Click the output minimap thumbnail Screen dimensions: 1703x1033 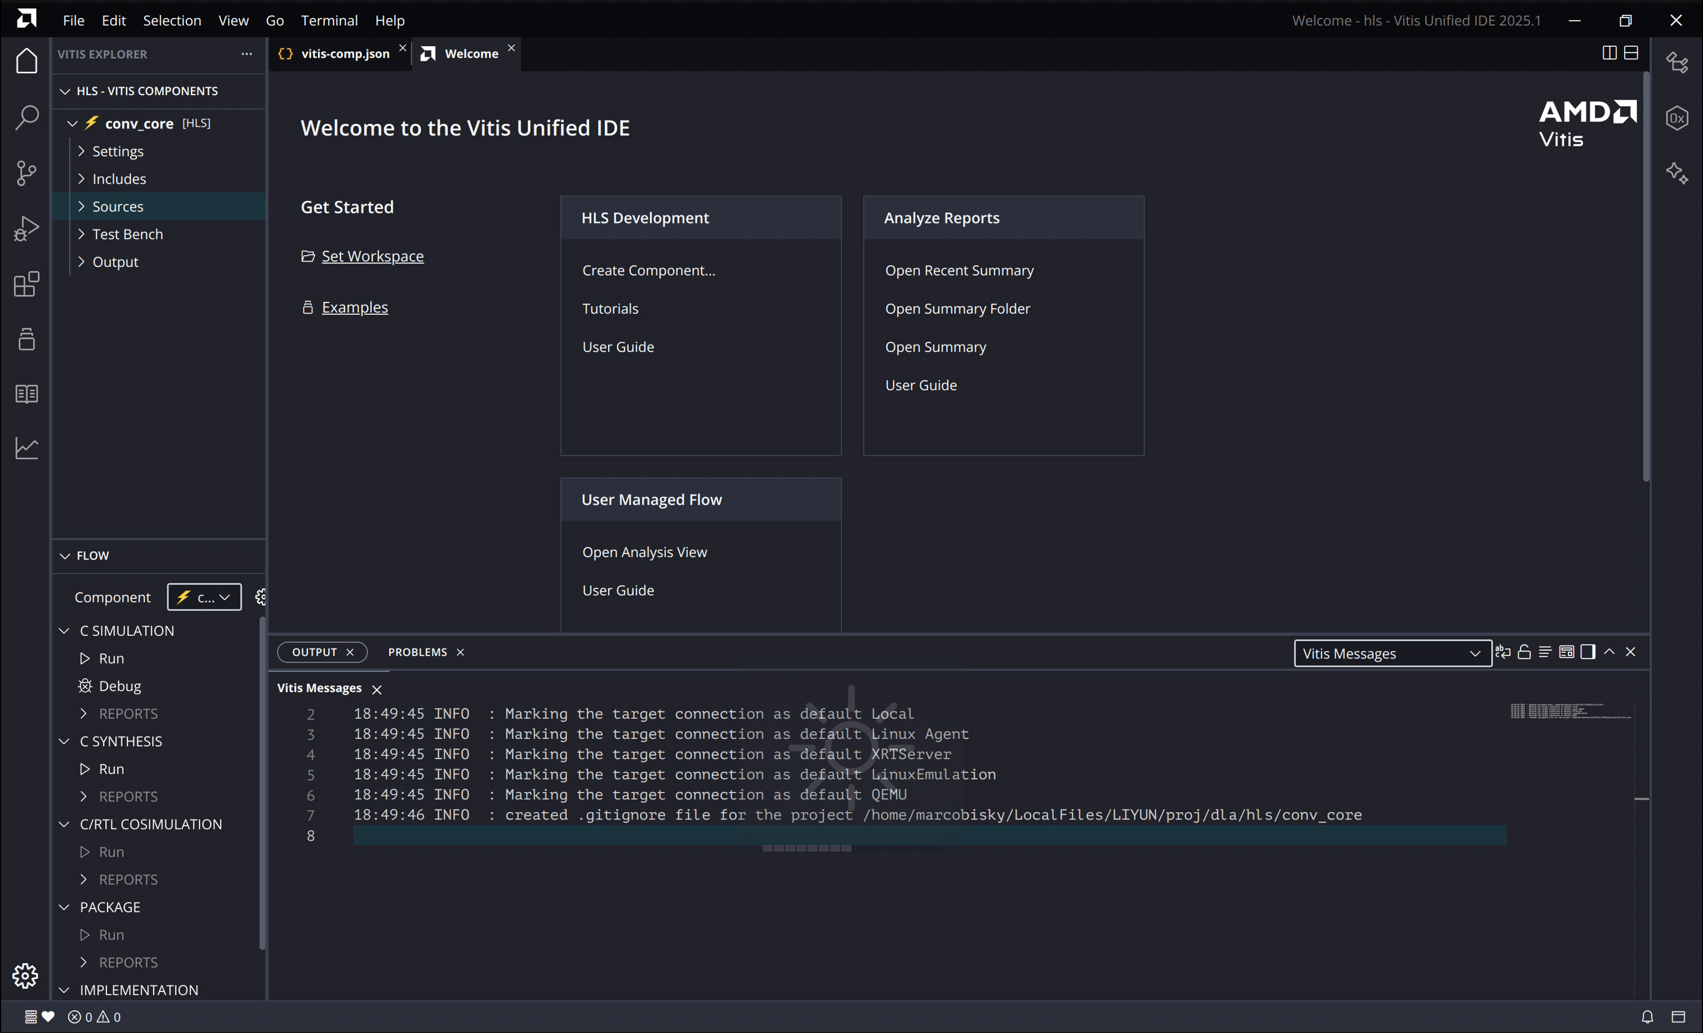tap(1569, 711)
